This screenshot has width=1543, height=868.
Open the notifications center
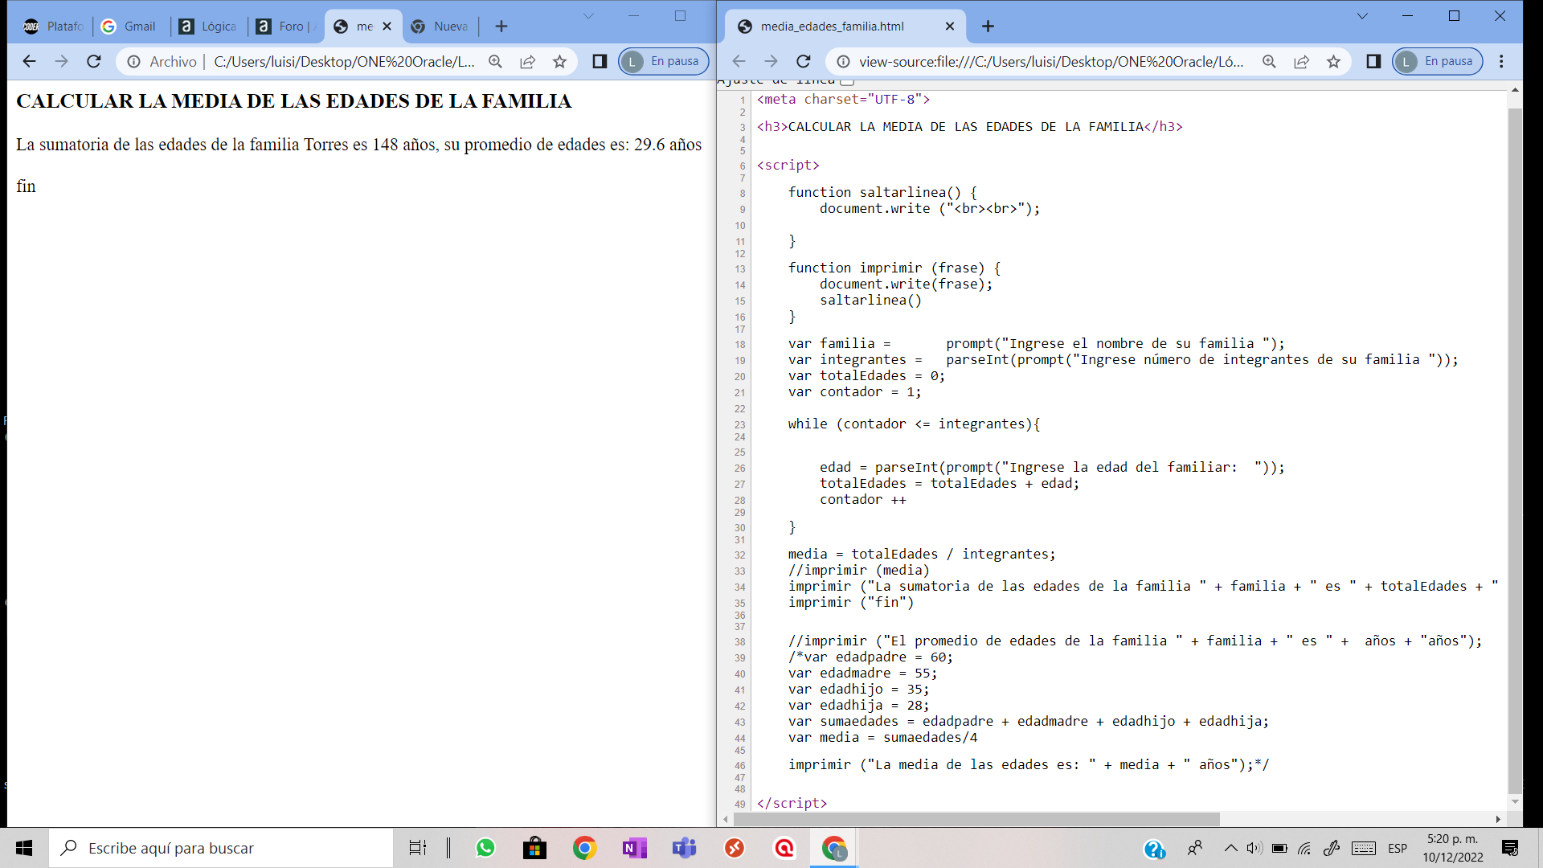(1510, 848)
